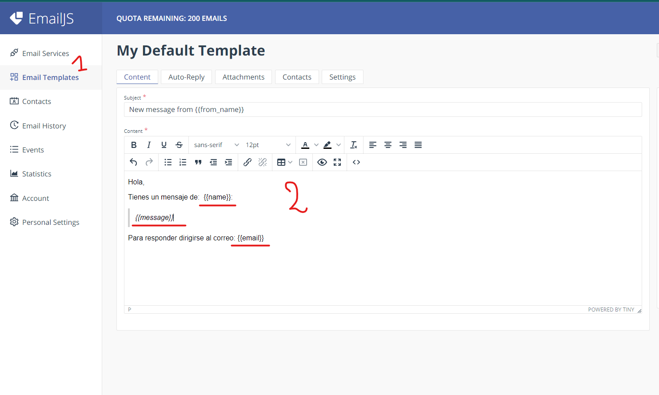Redo the last edit

tap(149, 162)
